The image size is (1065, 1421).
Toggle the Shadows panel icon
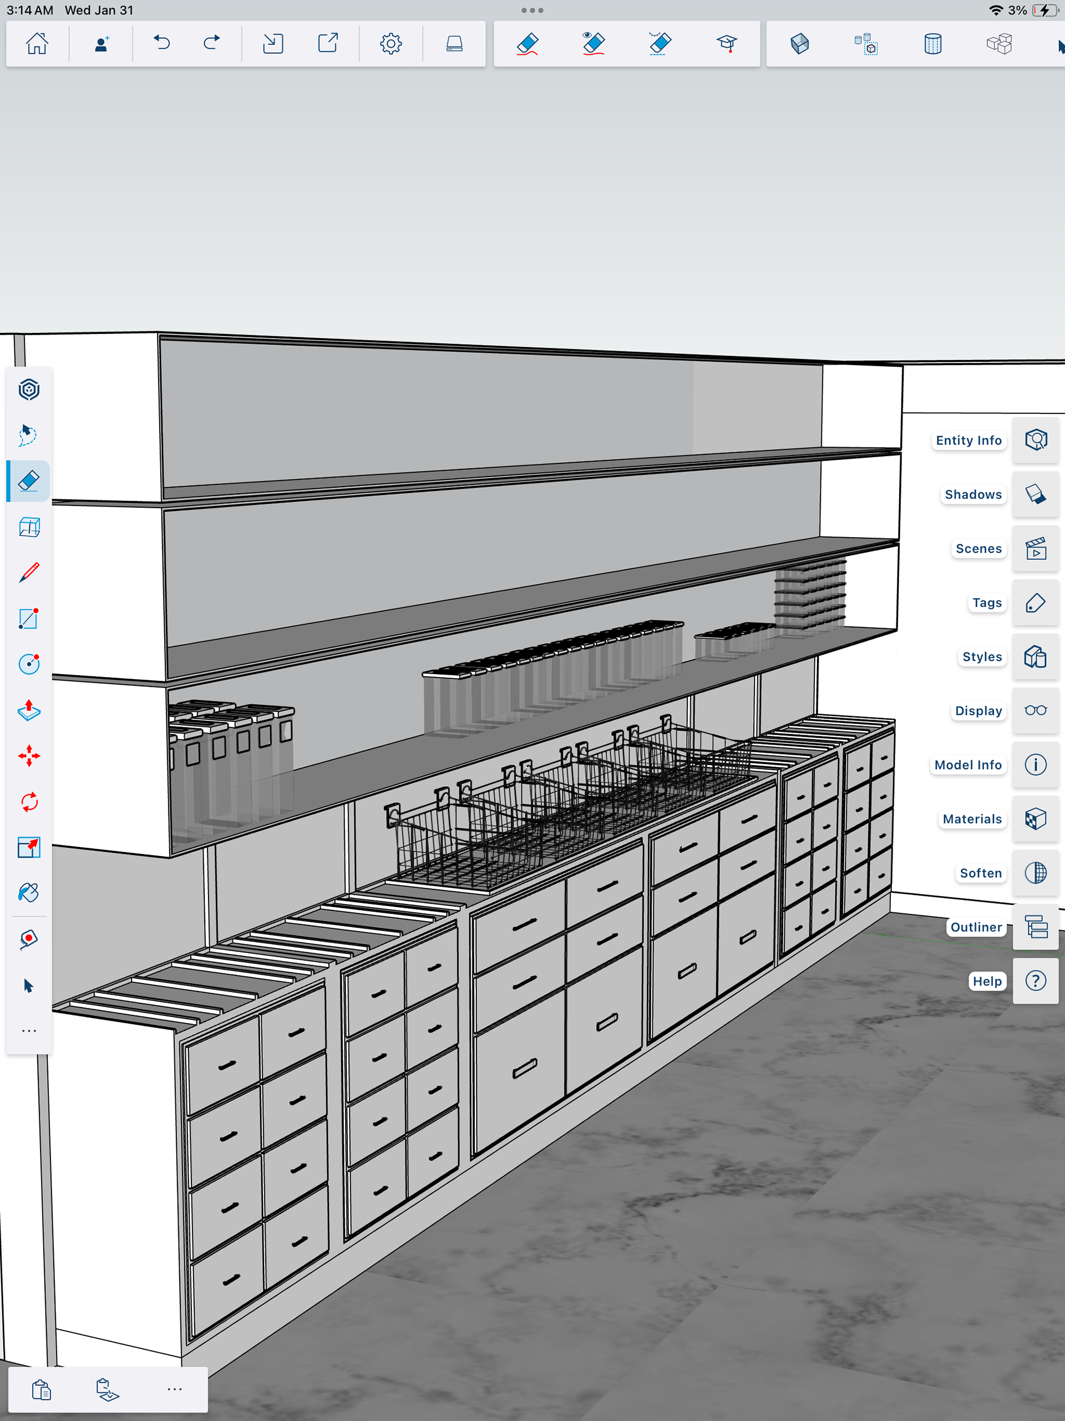coord(1036,494)
